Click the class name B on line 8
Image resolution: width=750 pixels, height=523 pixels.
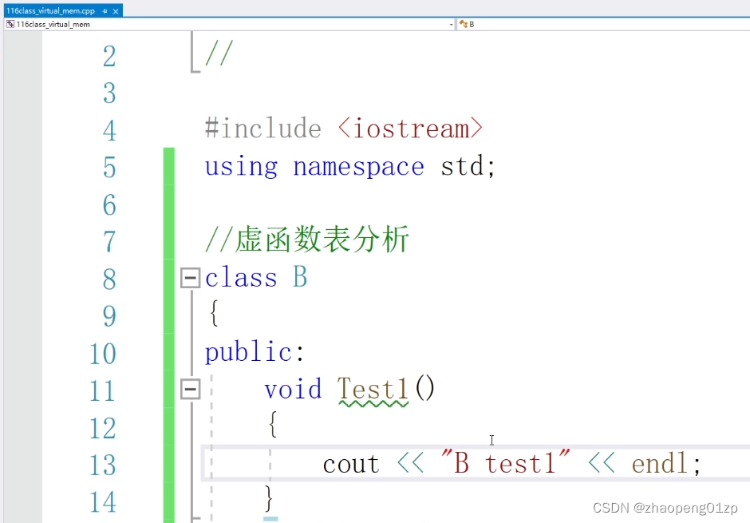coord(300,277)
